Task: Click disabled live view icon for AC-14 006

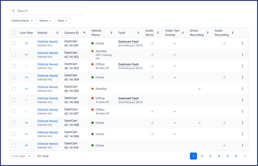Action: [27, 100]
